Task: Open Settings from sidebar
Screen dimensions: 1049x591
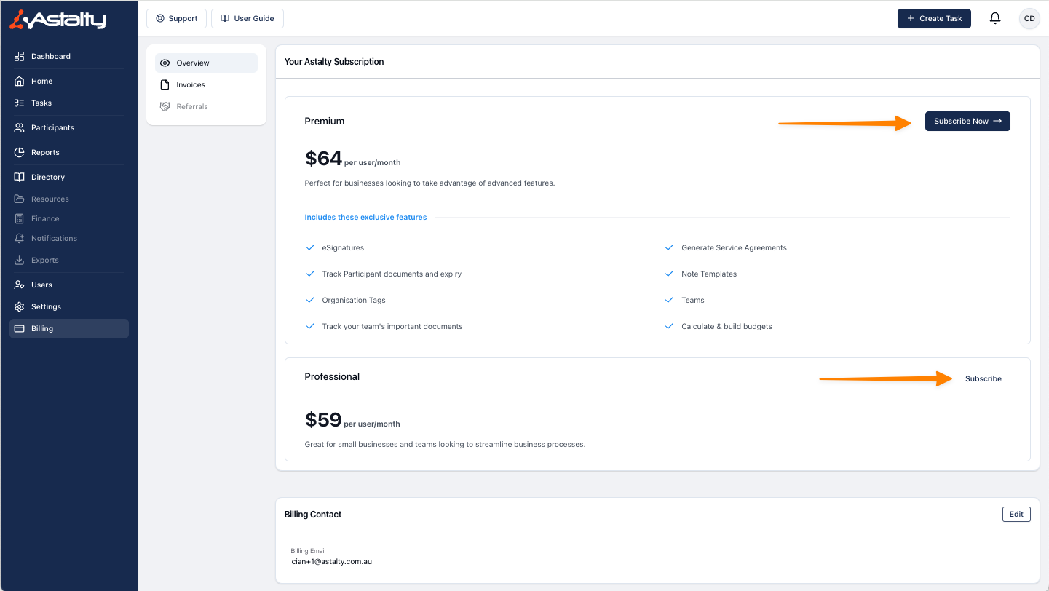Action: [x=69, y=306]
